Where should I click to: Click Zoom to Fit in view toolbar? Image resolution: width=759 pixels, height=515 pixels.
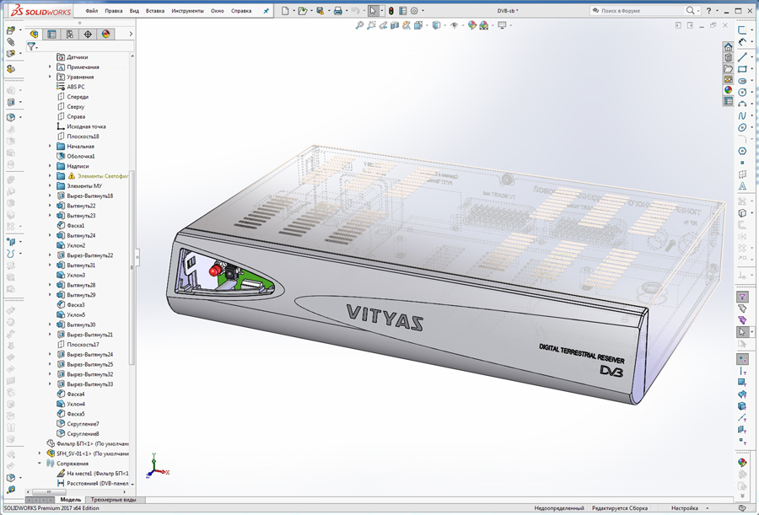(x=359, y=25)
